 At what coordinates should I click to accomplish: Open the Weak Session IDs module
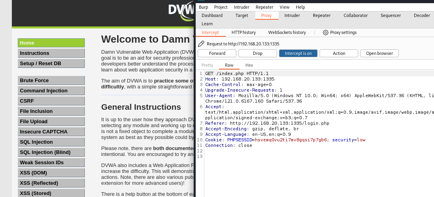pyautogui.click(x=51, y=162)
